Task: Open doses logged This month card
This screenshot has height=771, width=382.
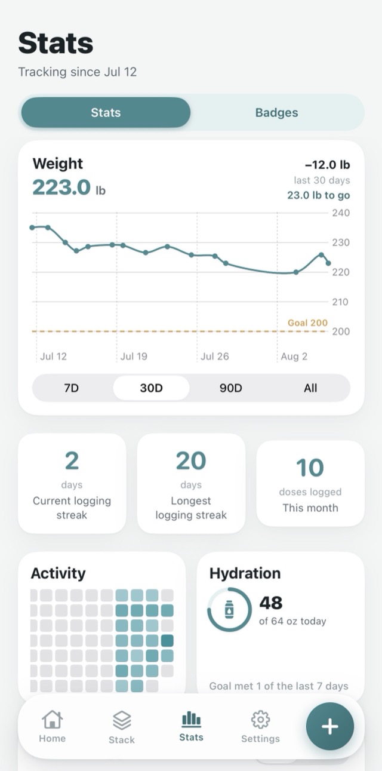Action: [310, 483]
